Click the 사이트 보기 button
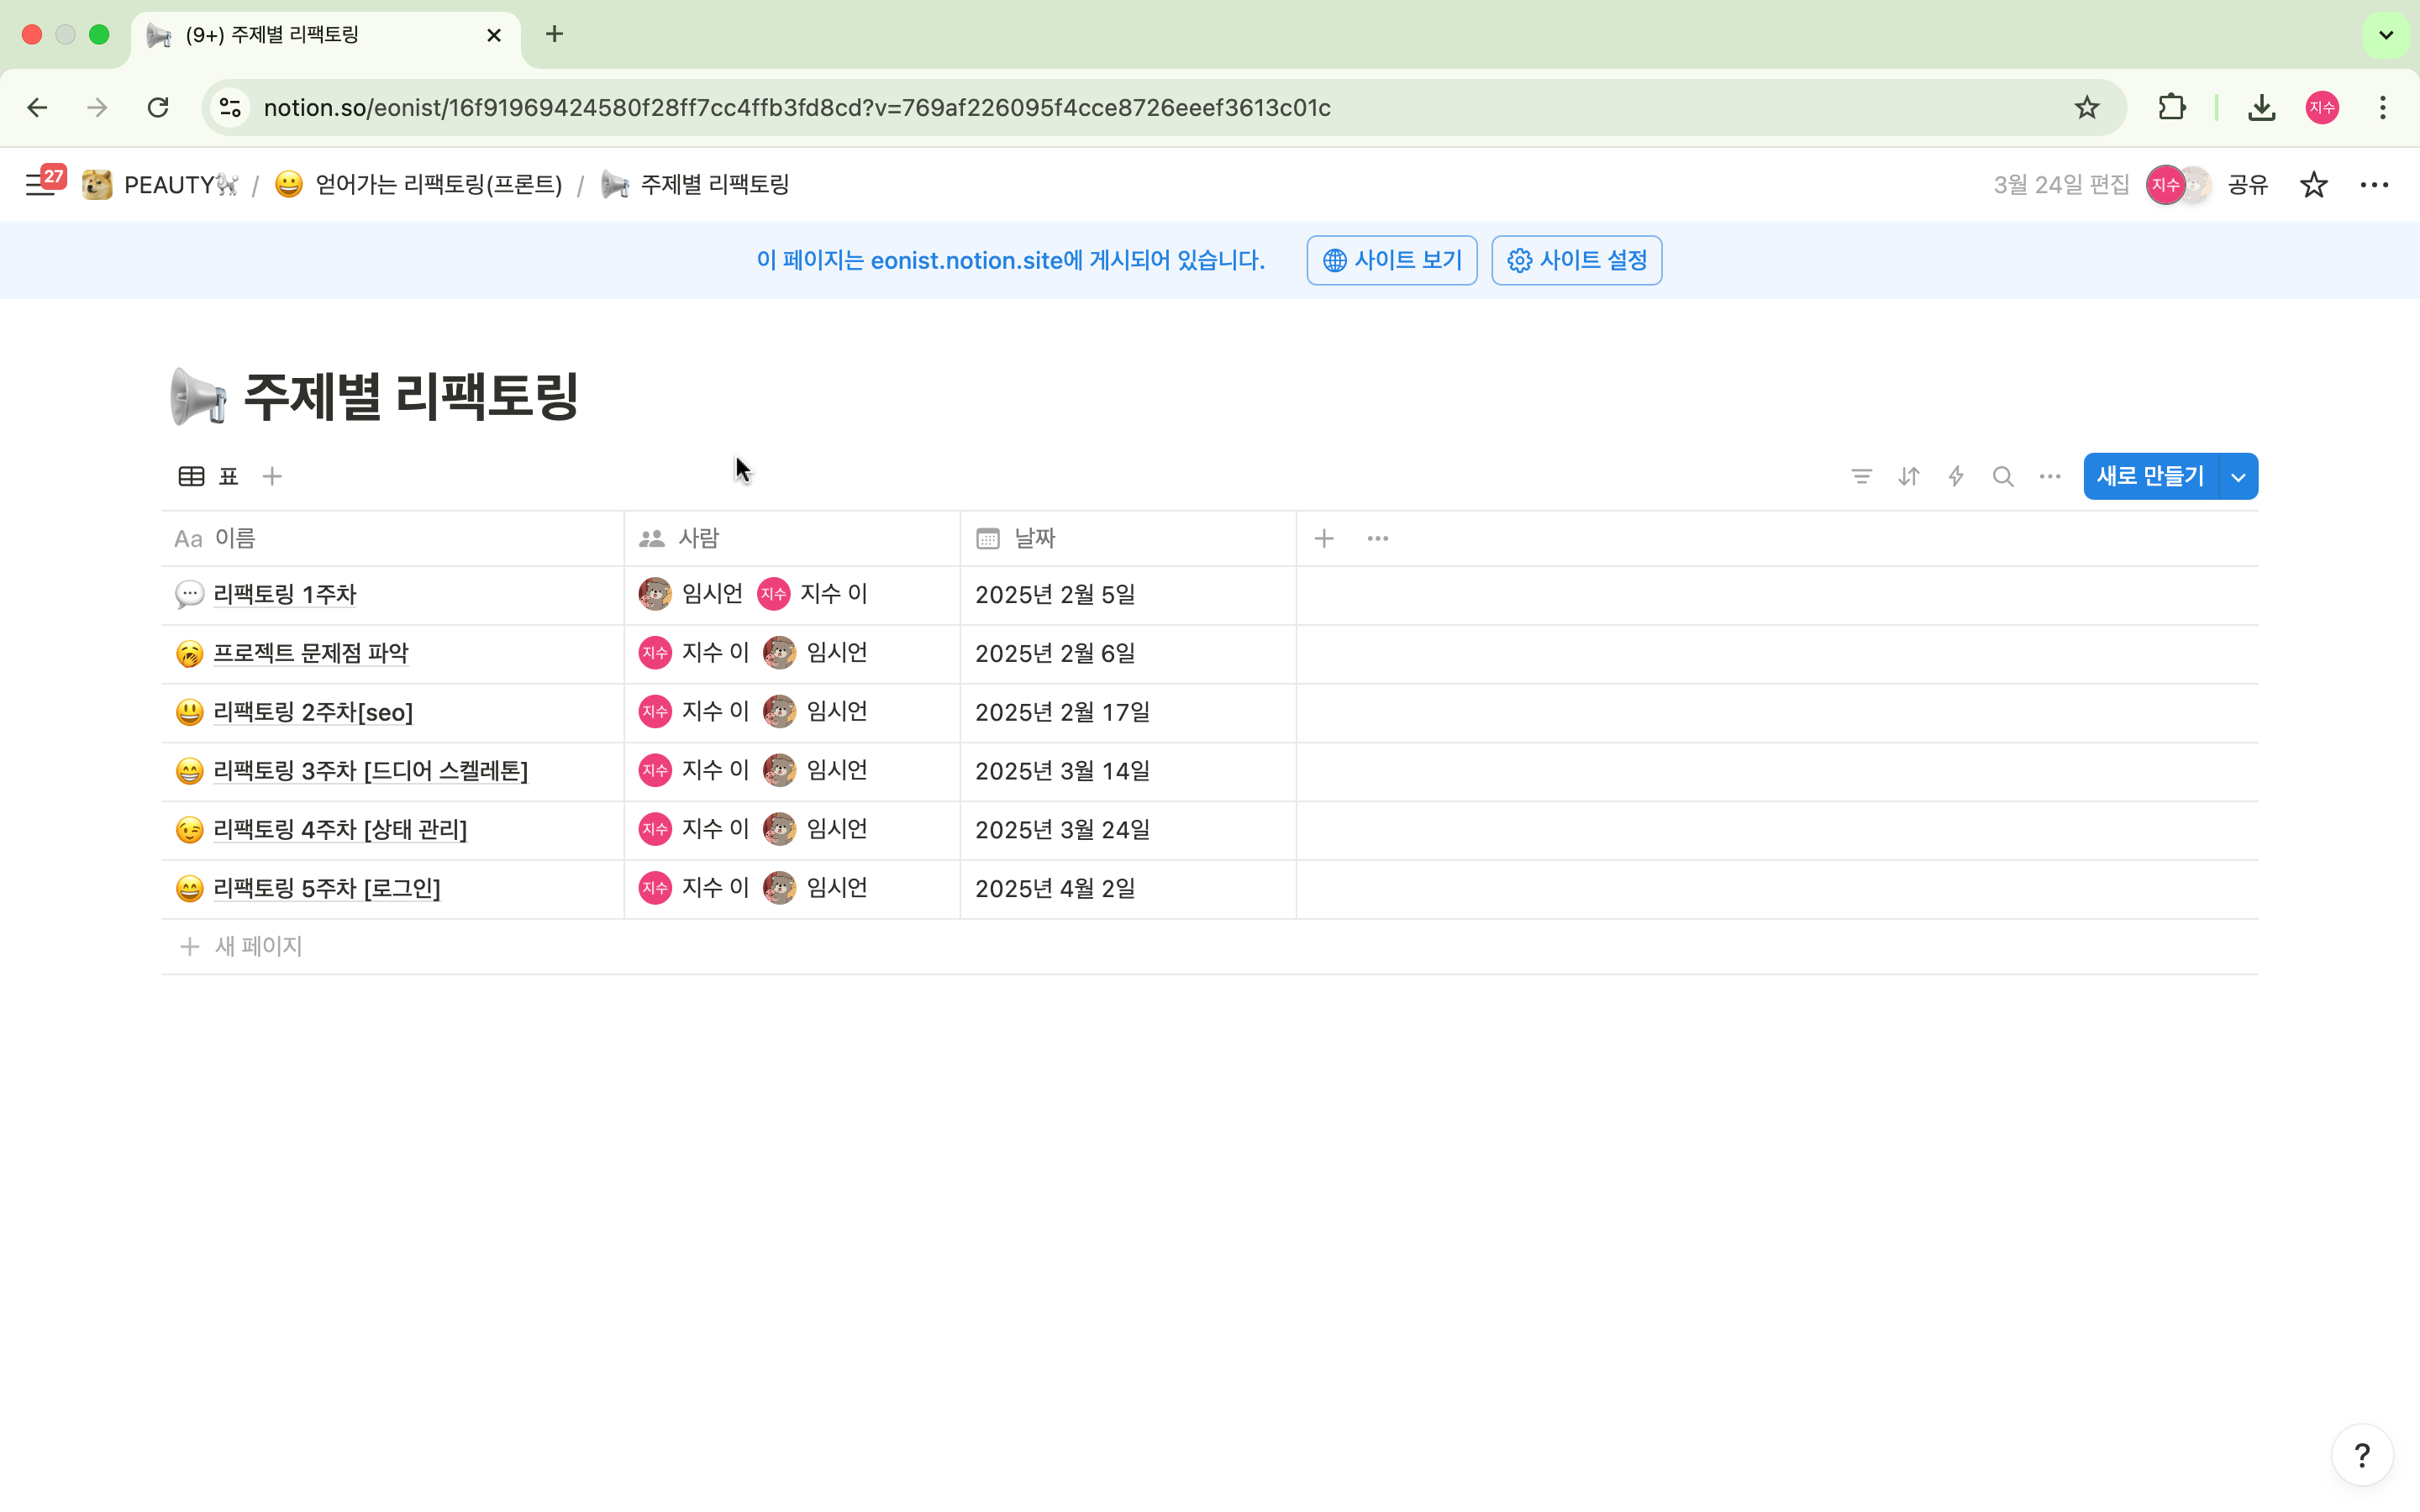 (x=1391, y=261)
